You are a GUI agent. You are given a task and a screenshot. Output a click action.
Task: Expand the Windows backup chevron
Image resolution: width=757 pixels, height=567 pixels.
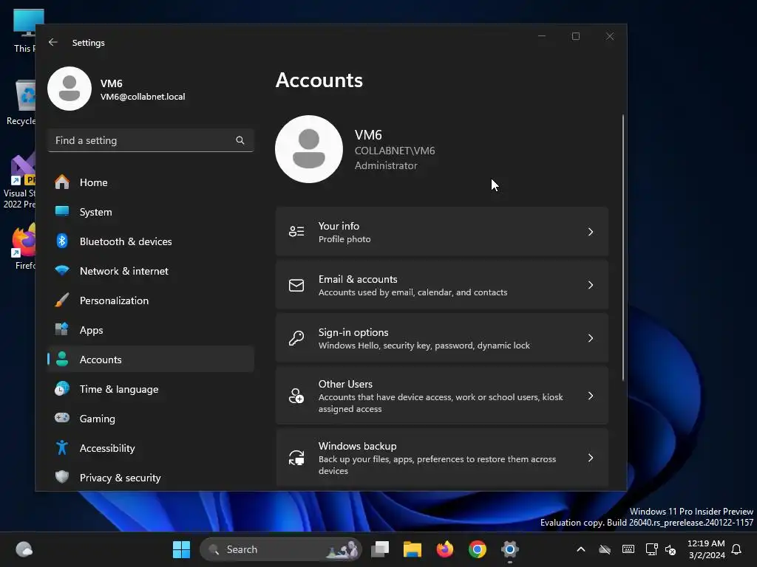click(x=591, y=458)
